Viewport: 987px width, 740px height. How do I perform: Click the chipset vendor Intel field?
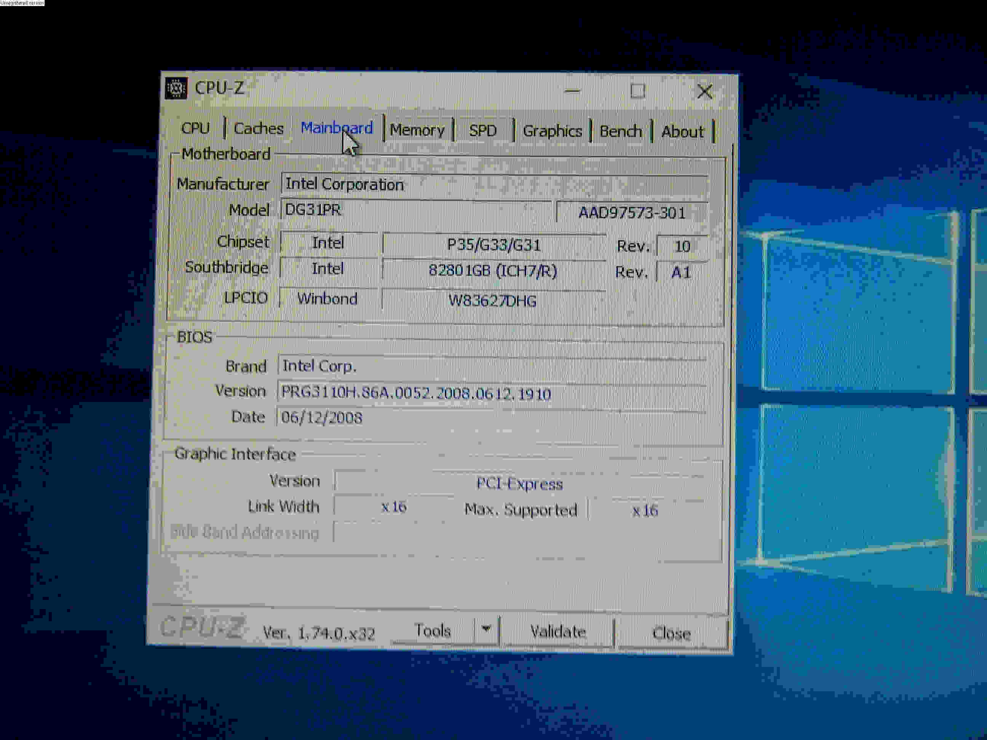click(x=328, y=243)
